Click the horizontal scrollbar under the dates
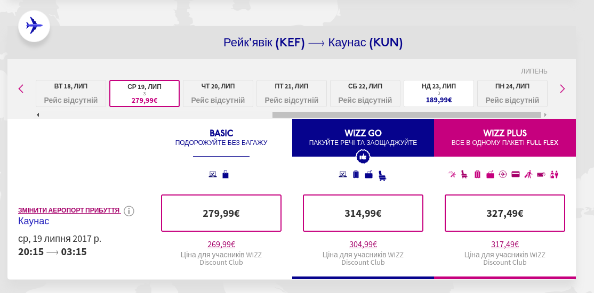 [x=406, y=115]
